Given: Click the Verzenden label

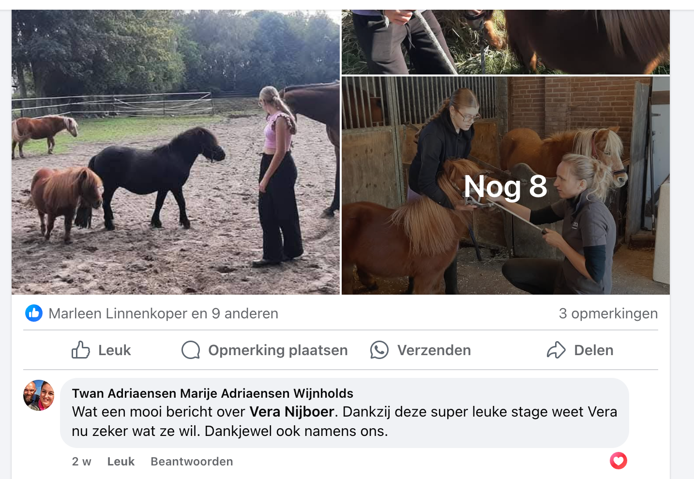Looking at the screenshot, I should click(x=434, y=350).
